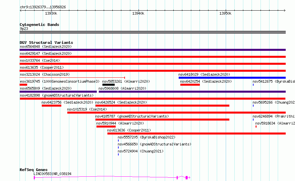Image resolution: width=295 pixels, height=181 pixels.
Task: Click nsv4182898 (gnomADStructuralVariants) label
Action: pyautogui.click(x=57, y=95)
